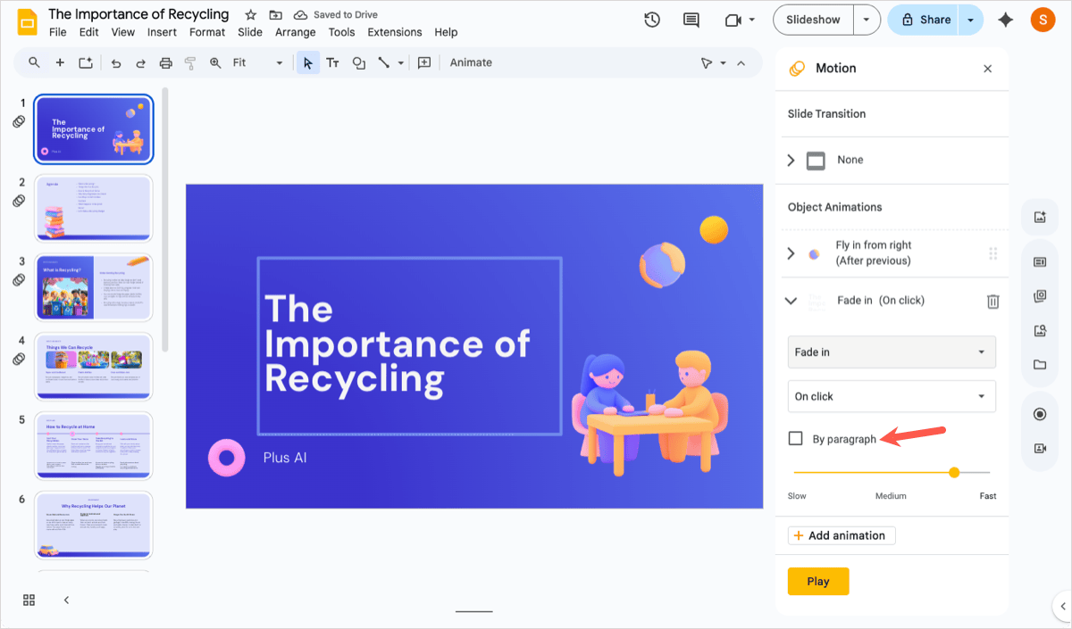
Task: Click the undo arrow
Action: pyautogui.click(x=116, y=62)
